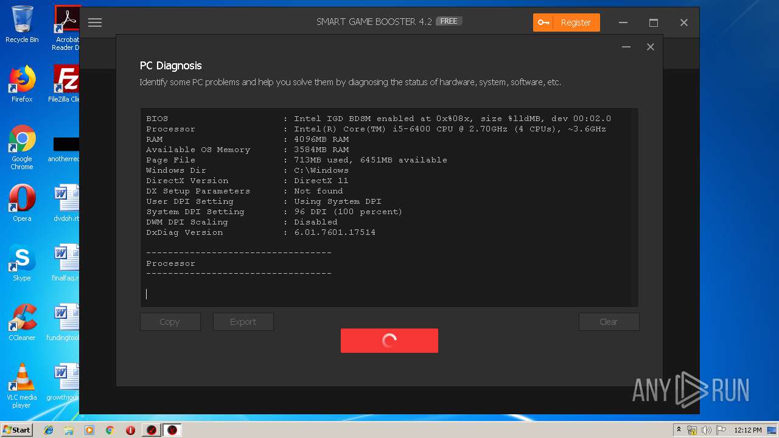779x438 pixels.
Task: Export the PC diagnosis report
Action: coord(243,322)
